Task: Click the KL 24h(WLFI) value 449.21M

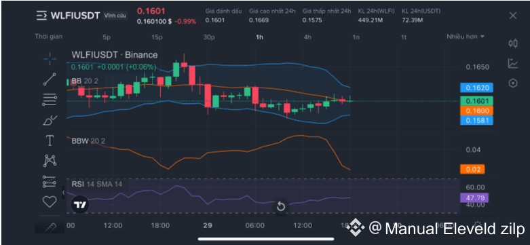Action: [x=370, y=20]
